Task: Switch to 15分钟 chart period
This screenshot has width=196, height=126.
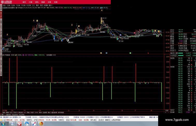Action: pyautogui.click(x=18, y=5)
